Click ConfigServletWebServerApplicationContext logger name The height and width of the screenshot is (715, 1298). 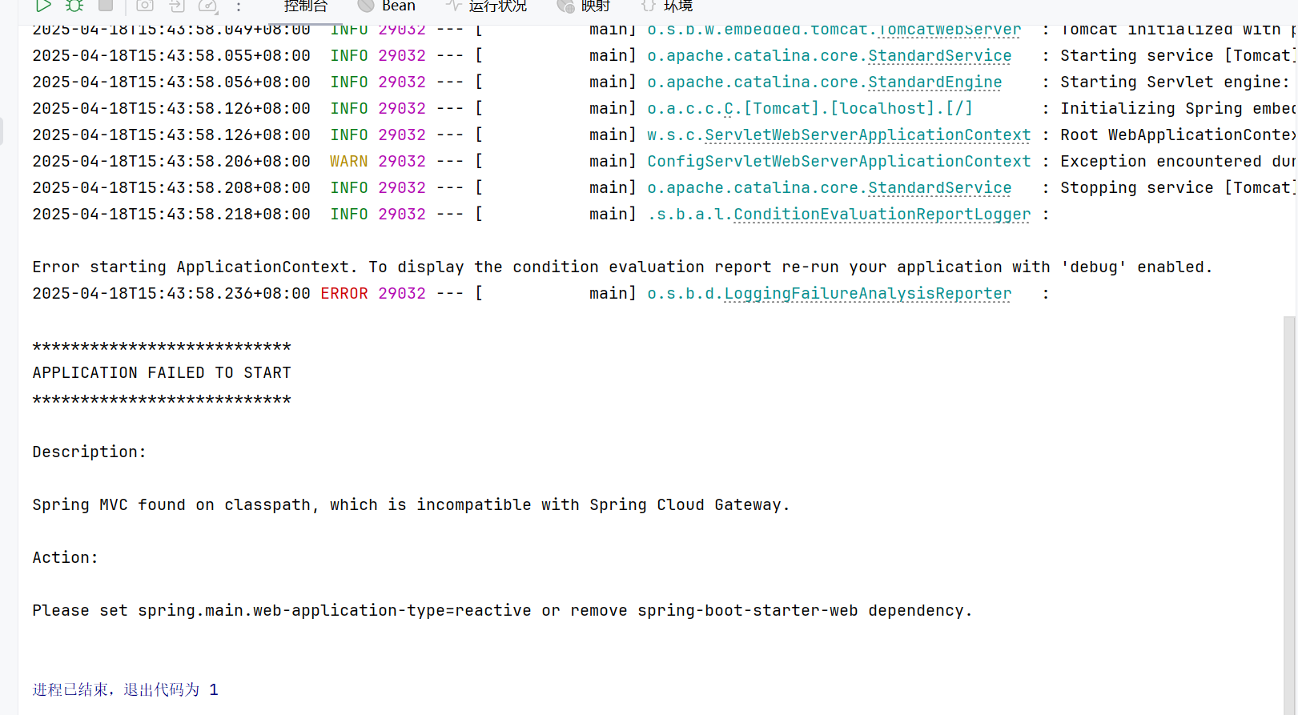tap(839, 162)
